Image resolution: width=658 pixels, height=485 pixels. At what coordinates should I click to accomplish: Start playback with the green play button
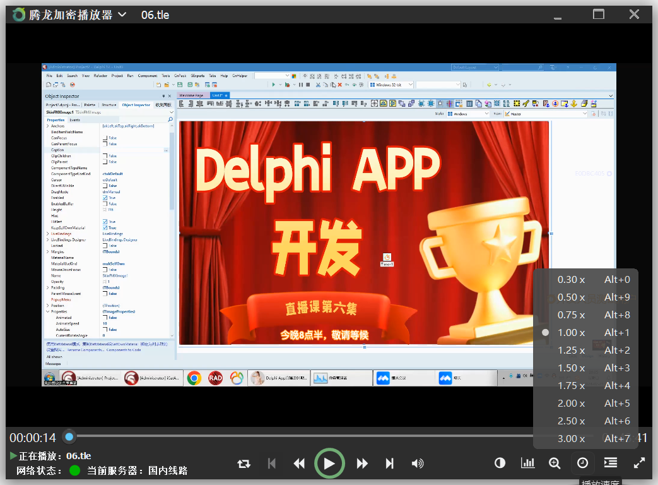(x=329, y=464)
